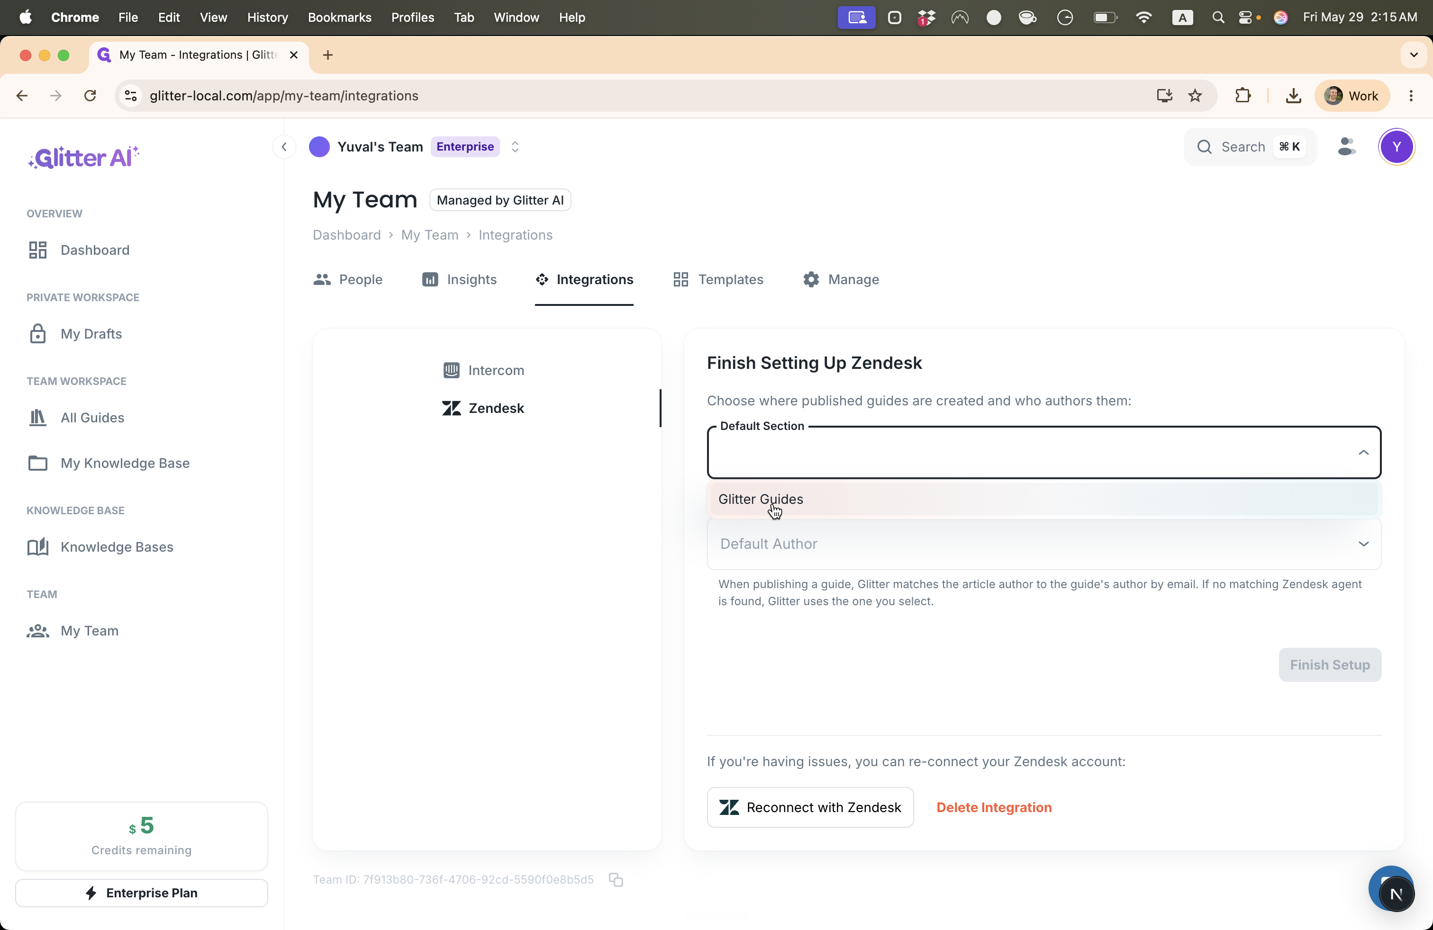Open macOS Control Center icon

click(x=1245, y=18)
